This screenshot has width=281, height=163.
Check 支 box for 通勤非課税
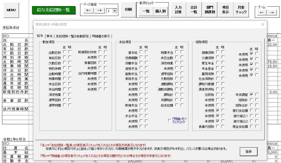click(177, 89)
